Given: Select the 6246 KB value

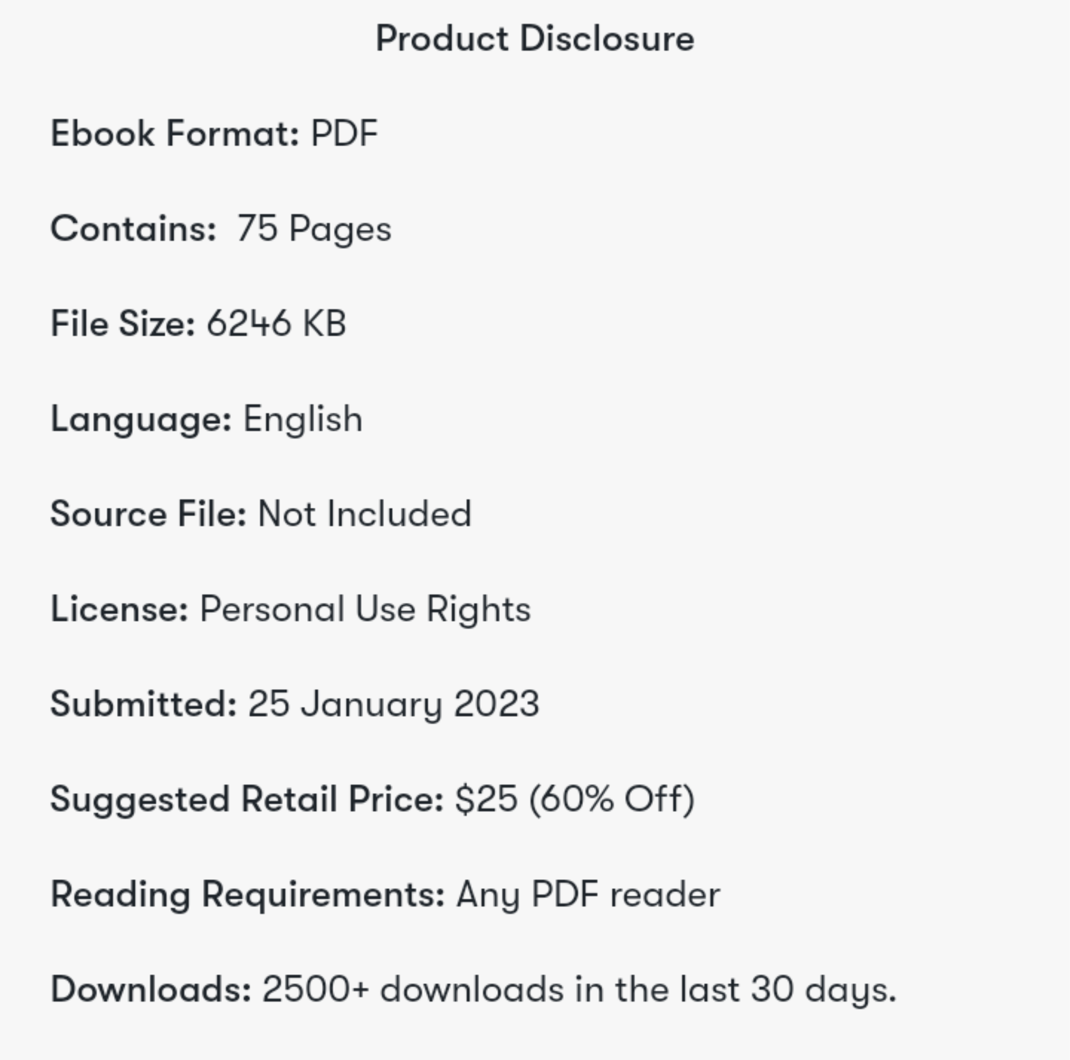Looking at the screenshot, I should pyautogui.click(x=276, y=323).
